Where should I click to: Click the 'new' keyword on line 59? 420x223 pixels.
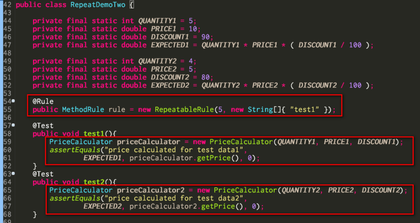199,142
